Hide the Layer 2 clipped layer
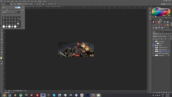This screenshot has width=172, height=97. 153,43
